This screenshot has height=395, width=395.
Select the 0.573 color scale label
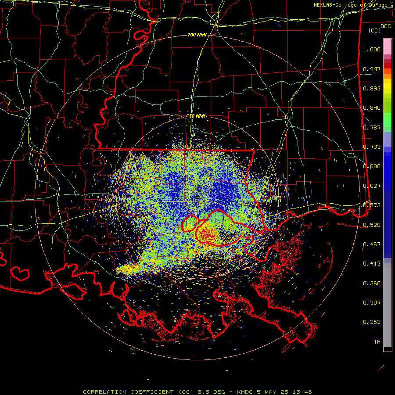(x=372, y=205)
